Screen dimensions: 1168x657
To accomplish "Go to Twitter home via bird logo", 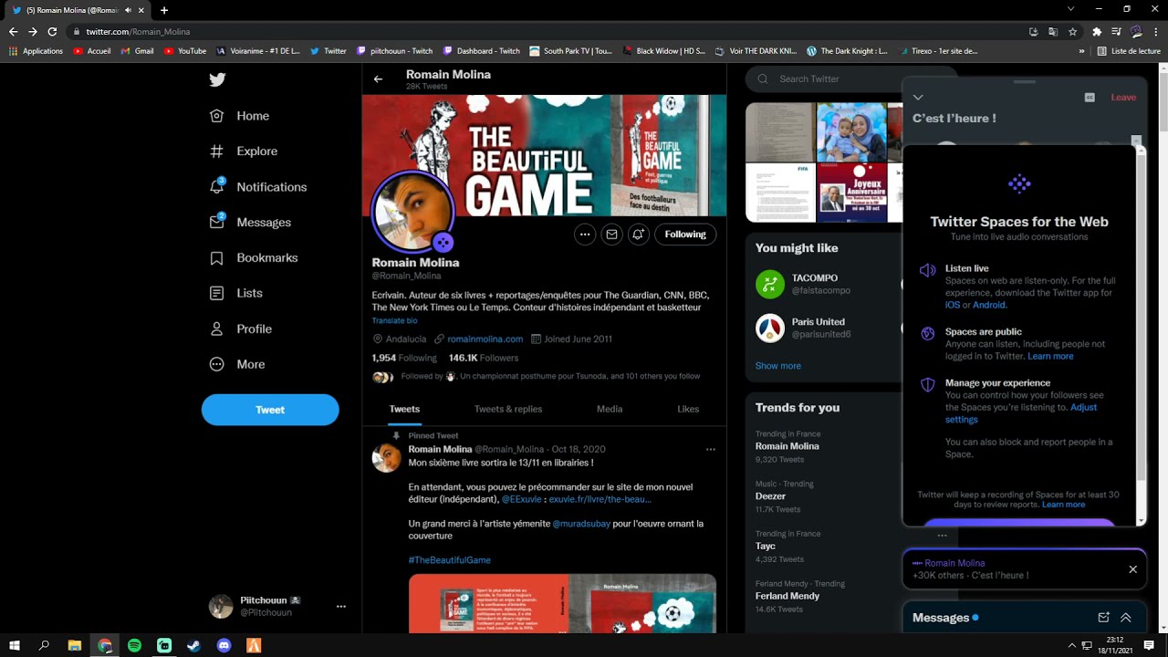I will point(217,79).
